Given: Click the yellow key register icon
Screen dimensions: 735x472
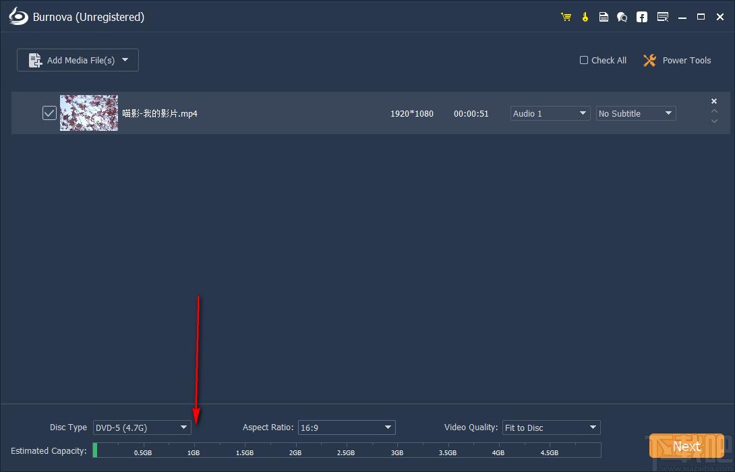Looking at the screenshot, I should 585,18.
